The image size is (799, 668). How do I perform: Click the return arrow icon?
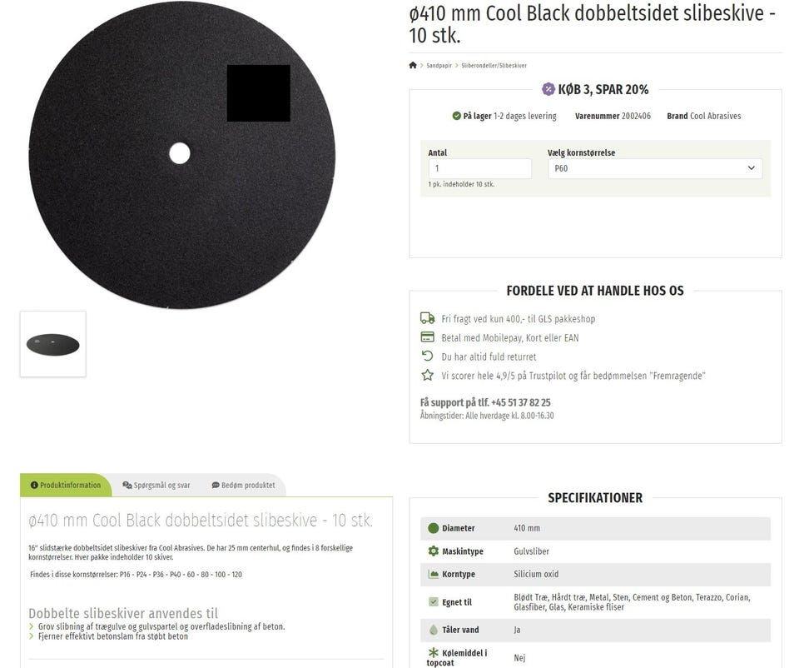click(428, 356)
